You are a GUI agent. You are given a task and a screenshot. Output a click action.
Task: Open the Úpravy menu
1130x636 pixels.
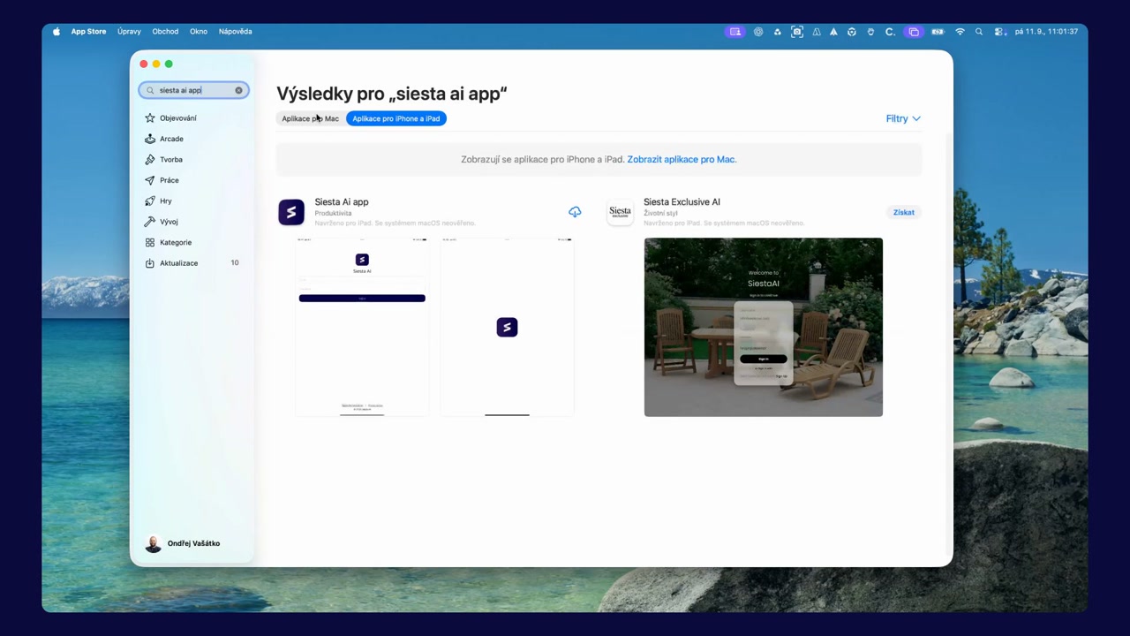129,32
